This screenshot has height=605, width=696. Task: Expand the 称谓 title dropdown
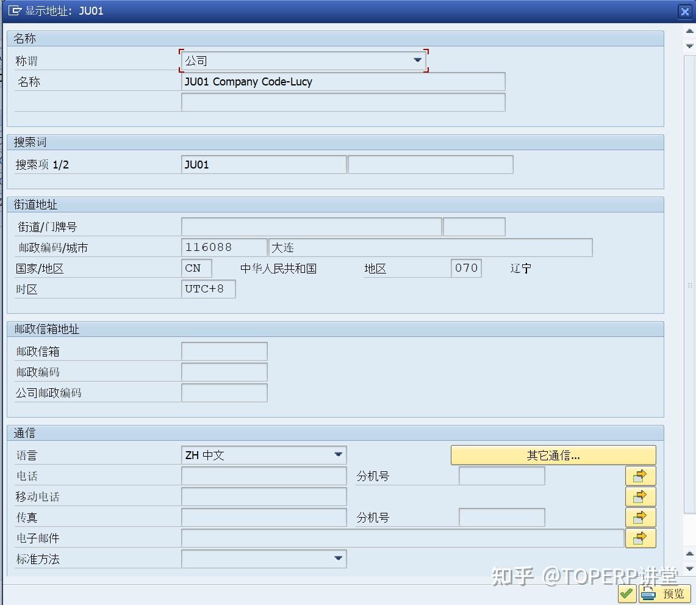coord(417,60)
